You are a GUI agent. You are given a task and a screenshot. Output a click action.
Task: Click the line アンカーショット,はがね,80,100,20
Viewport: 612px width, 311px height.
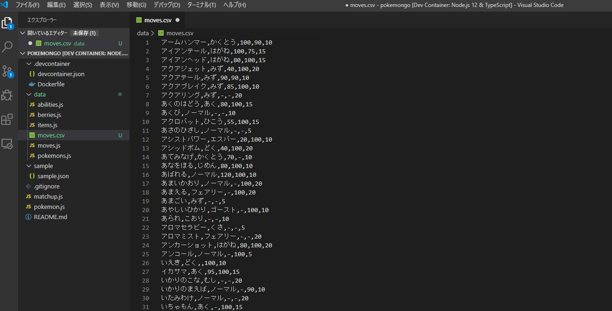coord(217,245)
